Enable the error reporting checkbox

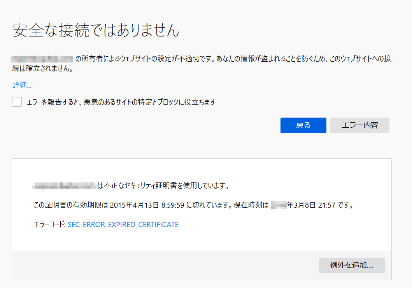pyautogui.click(x=17, y=102)
